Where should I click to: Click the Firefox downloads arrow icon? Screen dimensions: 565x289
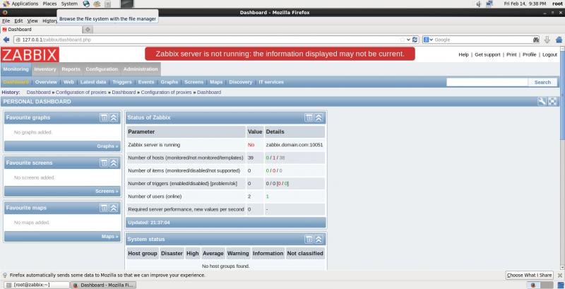[x=547, y=40]
